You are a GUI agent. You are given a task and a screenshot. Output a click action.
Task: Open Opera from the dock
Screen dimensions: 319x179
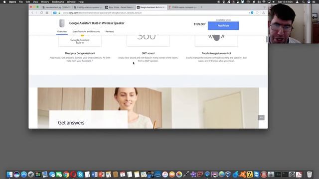[x=73, y=175]
